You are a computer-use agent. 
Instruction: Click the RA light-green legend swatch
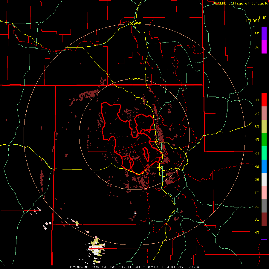[264, 153]
